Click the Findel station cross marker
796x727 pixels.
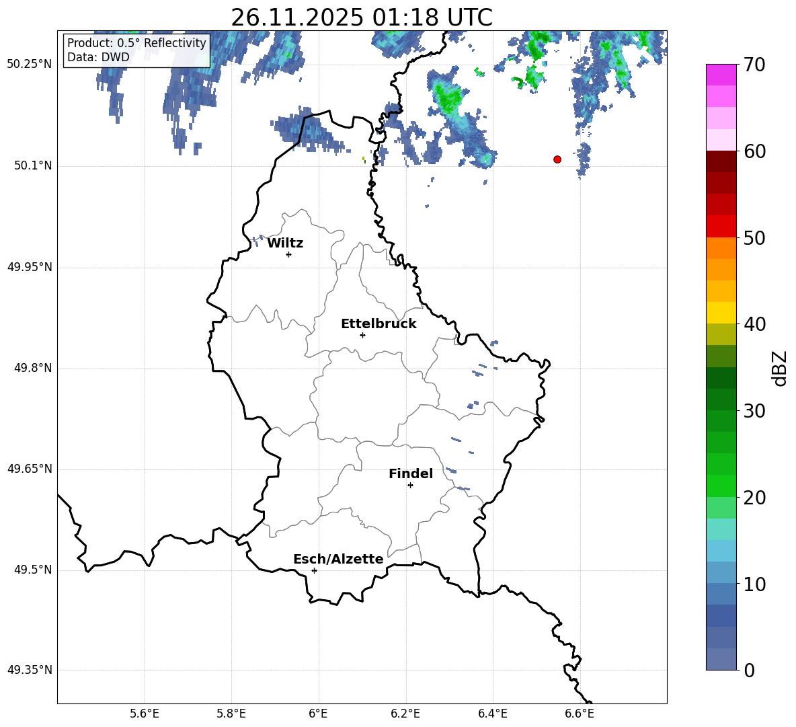click(410, 486)
